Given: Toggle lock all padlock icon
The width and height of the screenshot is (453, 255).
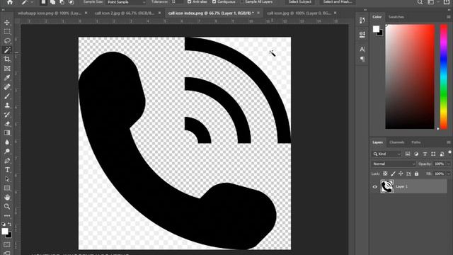Looking at the screenshot, I should (416, 174).
